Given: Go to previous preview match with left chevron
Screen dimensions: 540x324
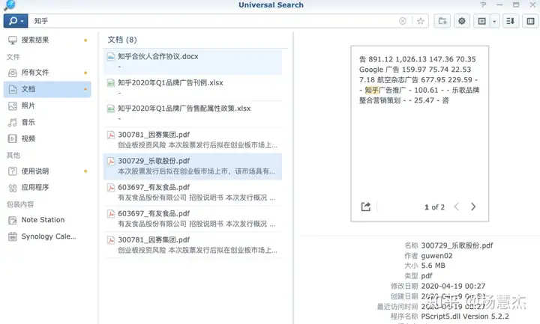Looking at the screenshot, I should tap(457, 207).
